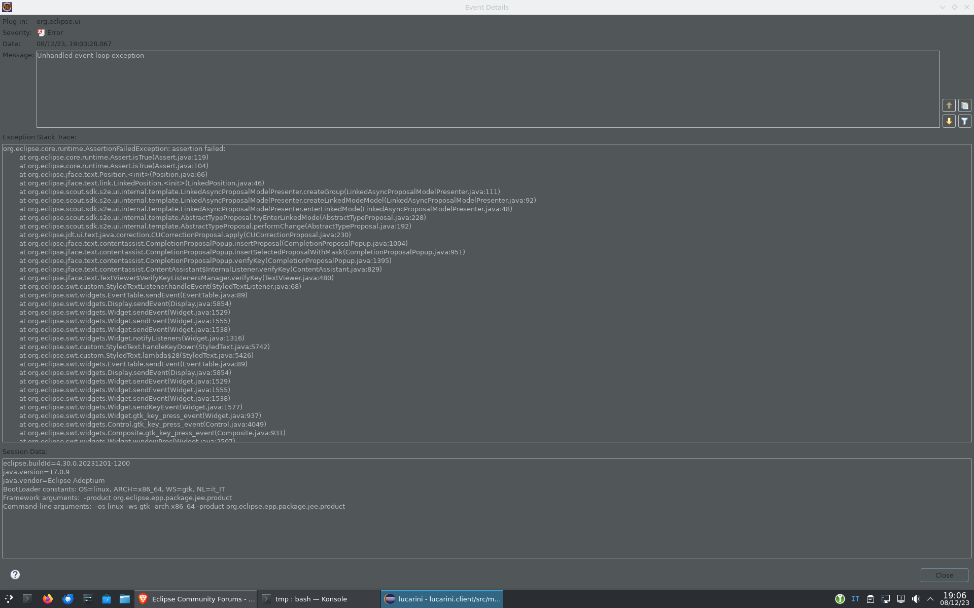Click the CompletionProposalPopup.insertProposal stack line
974x608 pixels.
click(214, 244)
